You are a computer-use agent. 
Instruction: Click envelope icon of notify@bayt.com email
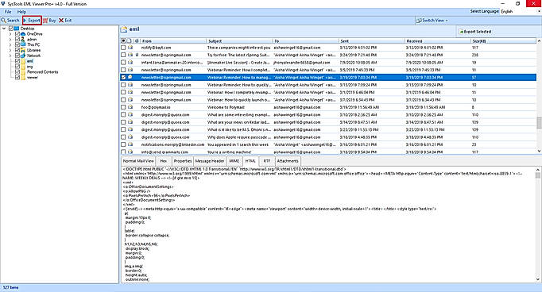pyautogui.click(x=130, y=48)
